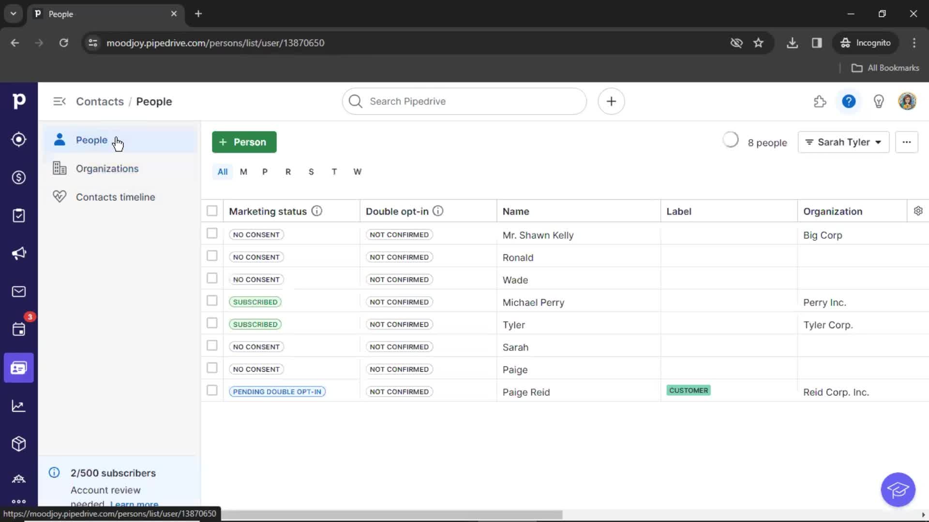929x522 pixels.
Task: Select the Campaigns icon in sidebar
Action: [x=18, y=254]
